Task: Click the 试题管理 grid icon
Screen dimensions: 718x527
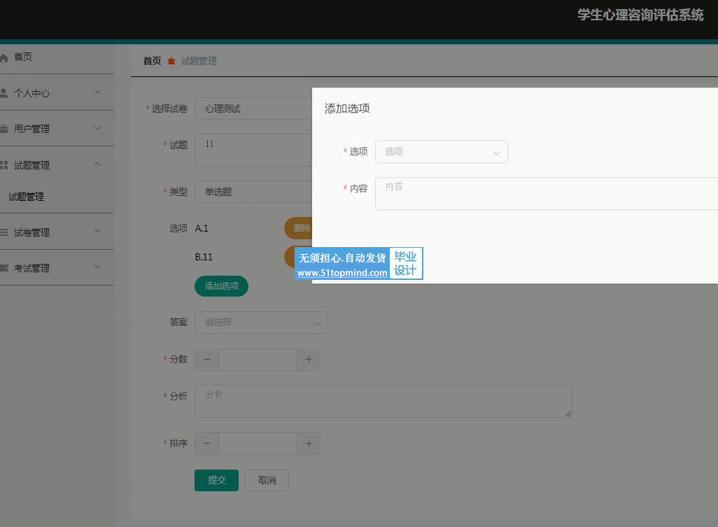Action: (3, 165)
